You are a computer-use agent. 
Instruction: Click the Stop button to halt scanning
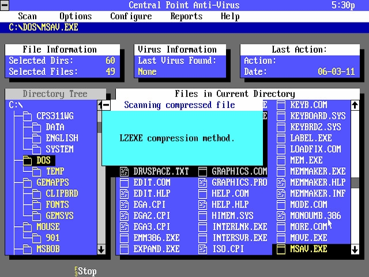pyautogui.click(x=86, y=271)
